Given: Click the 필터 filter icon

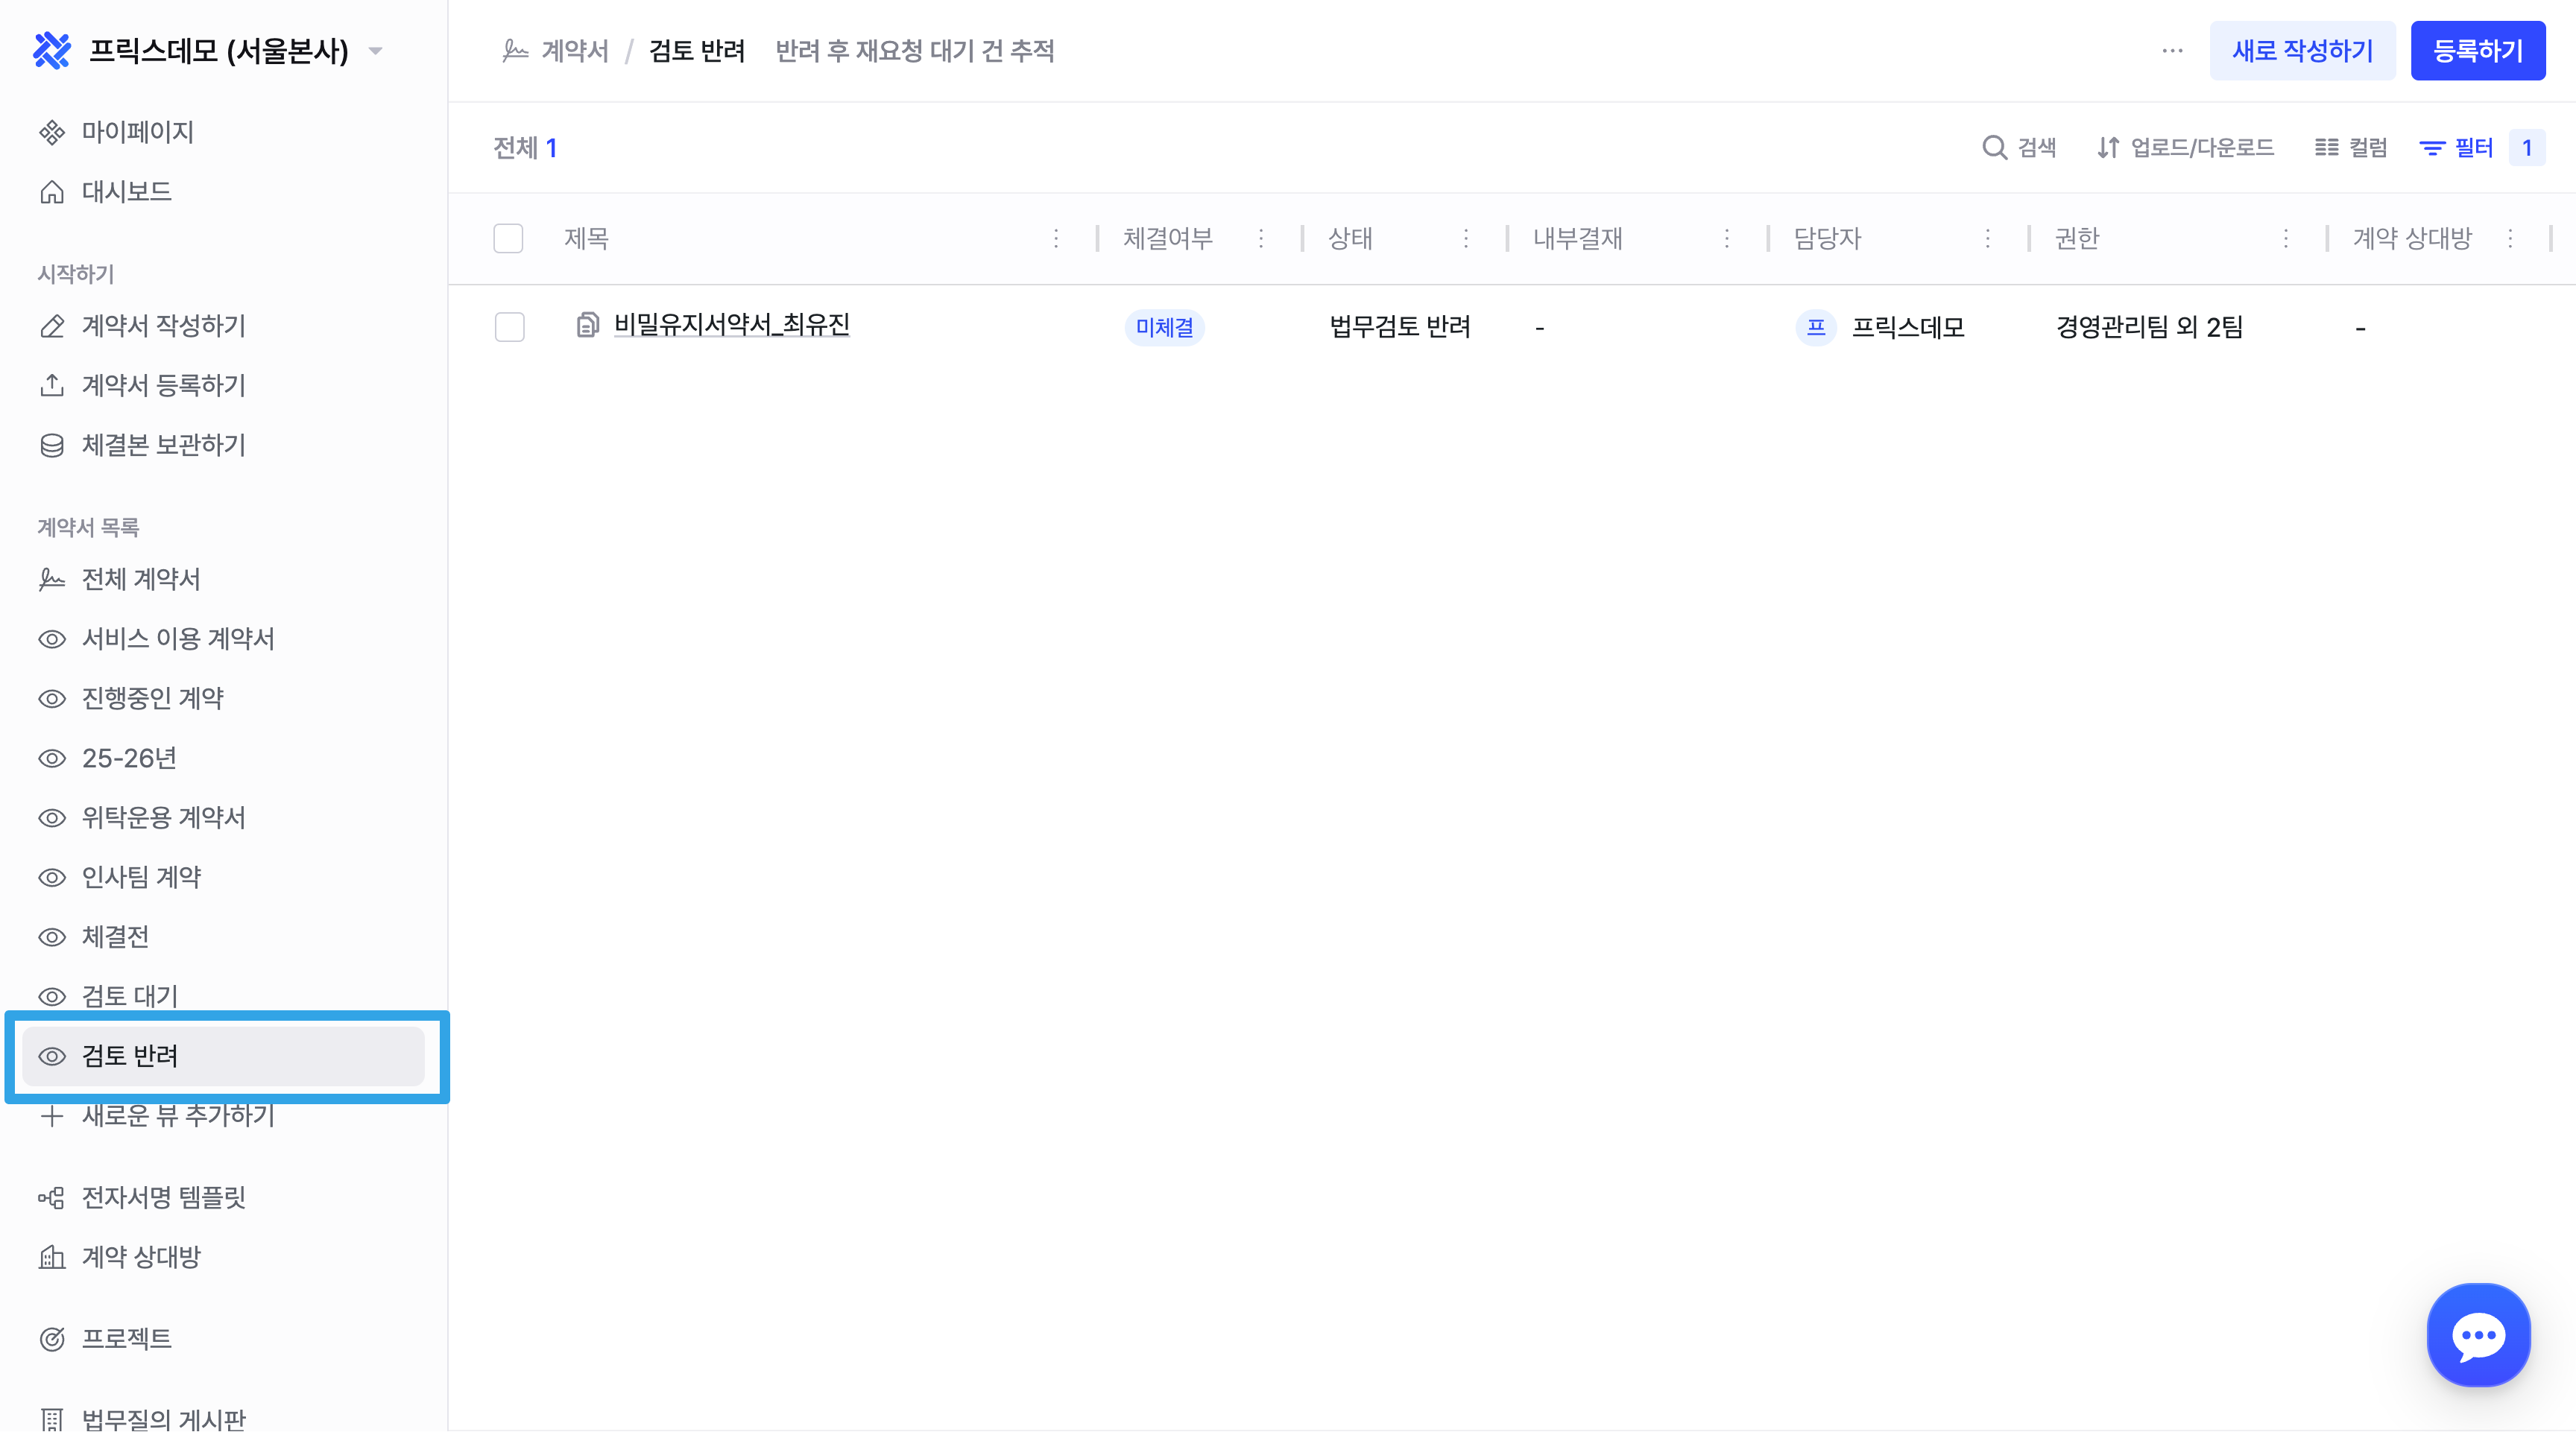Looking at the screenshot, I should pos(2432,148).
